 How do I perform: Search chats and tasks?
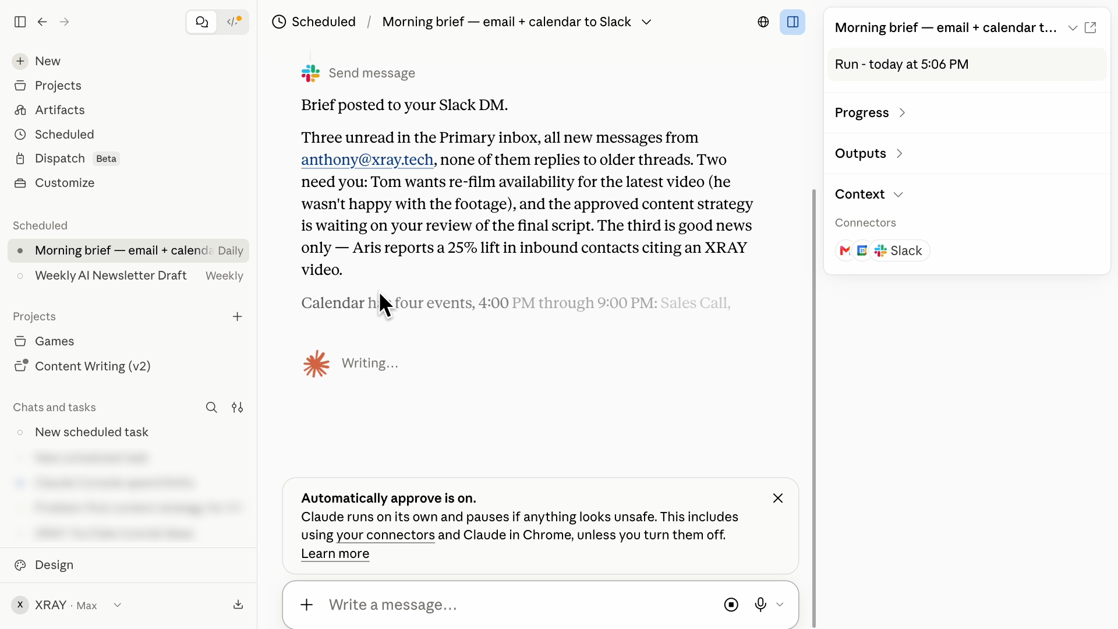point(211,408)
